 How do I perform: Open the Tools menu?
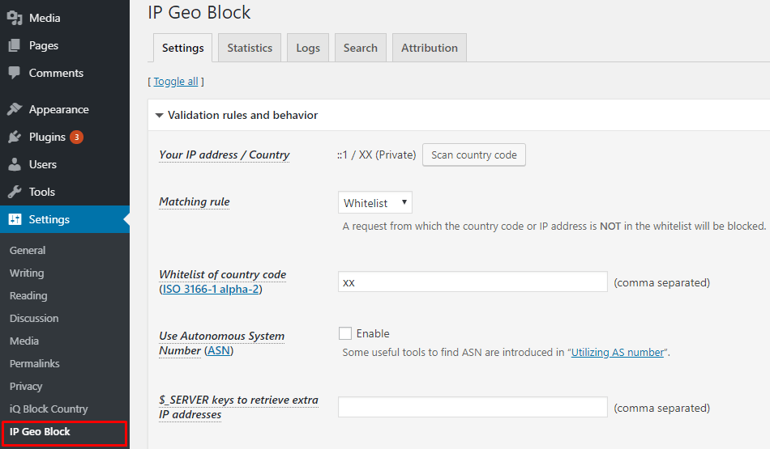coord(41,192)
